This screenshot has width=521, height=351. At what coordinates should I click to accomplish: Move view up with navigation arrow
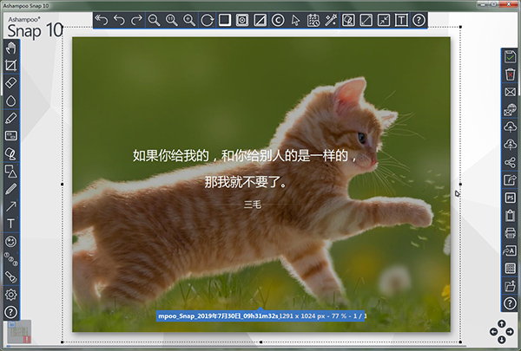(502, 324)
